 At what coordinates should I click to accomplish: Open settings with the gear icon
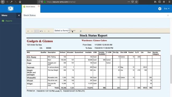coord(160,9)
